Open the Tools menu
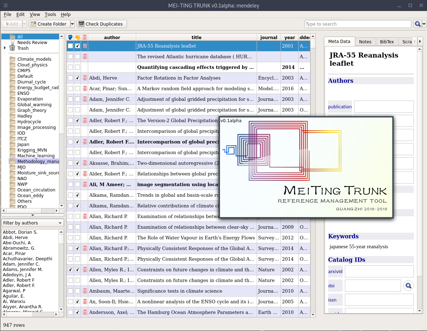427x331 pixels. (50, 15)
